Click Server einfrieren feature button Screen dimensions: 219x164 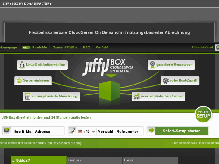point(33,81)
